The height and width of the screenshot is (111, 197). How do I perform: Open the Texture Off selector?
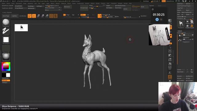[6, 48]
